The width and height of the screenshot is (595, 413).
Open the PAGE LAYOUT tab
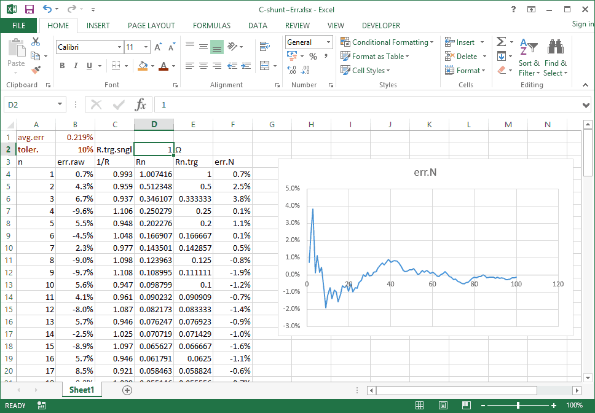(151, 26)
